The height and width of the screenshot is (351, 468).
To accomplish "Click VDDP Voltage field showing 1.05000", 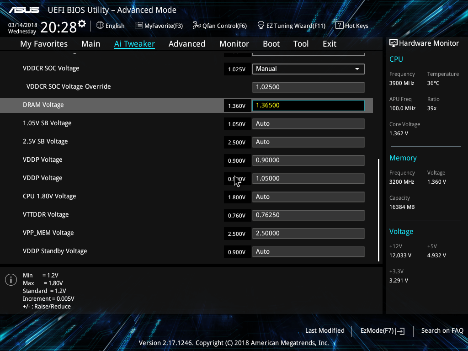I will coord(308,179).
